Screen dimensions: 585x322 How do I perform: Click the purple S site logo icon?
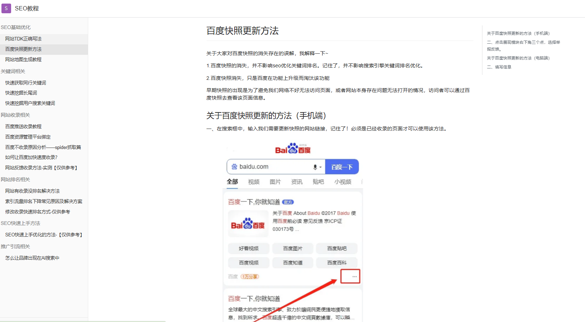click(6, 8)
